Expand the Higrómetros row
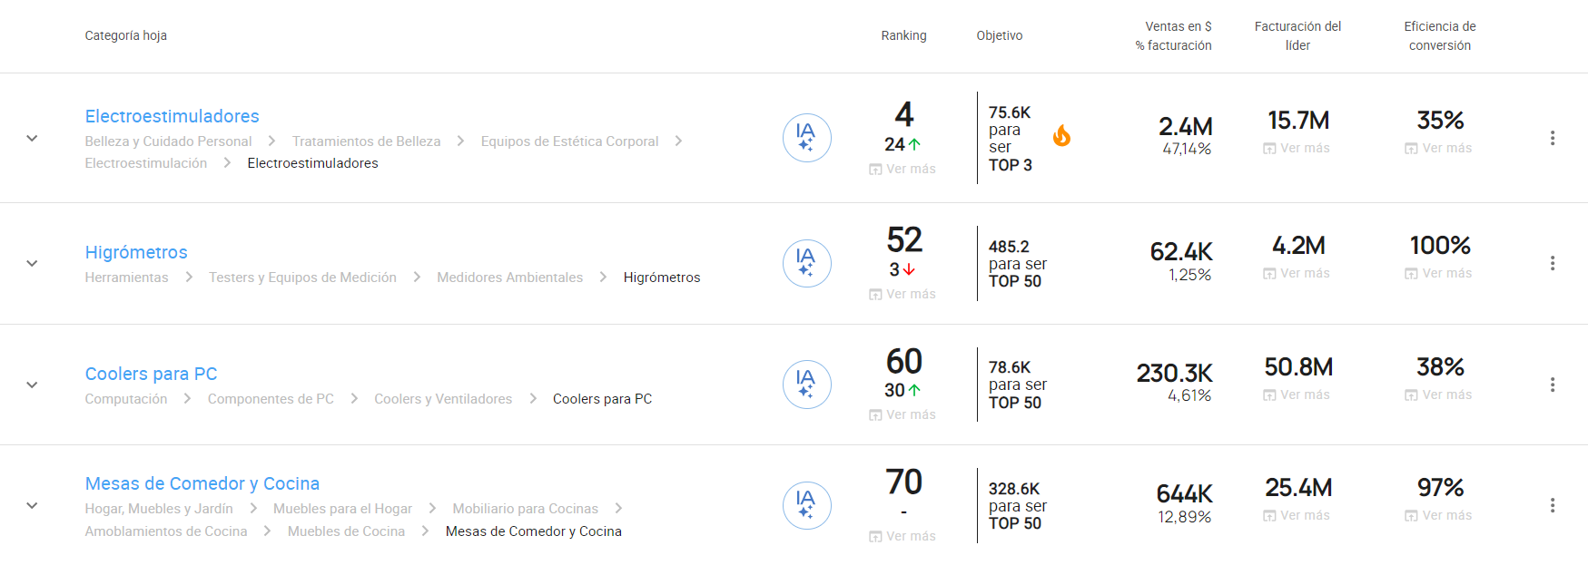This screenshot has height=565, width=1588. click(x=32, y=264)
